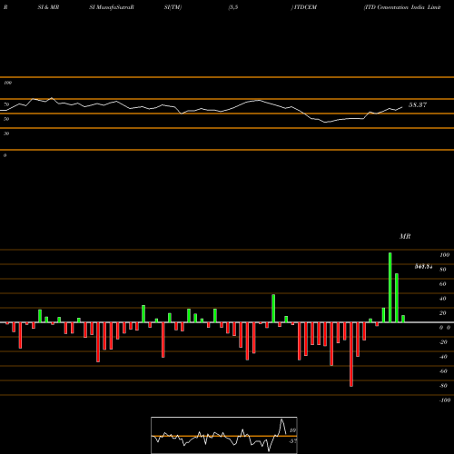454x454 pixels.
Task: Click the 70 level label on RSI axis
Action: (6, 104)
